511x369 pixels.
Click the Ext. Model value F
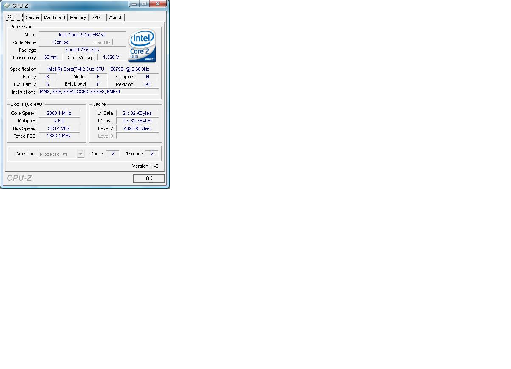tap(98, 84)
